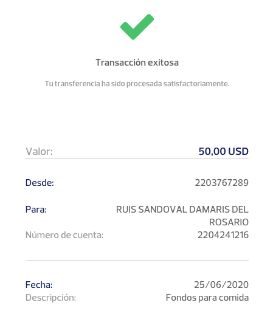Select the 50,00 USD amount

pyautogui.click(x=223, y=151)
